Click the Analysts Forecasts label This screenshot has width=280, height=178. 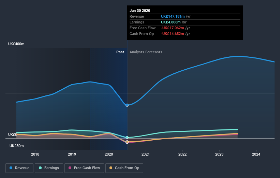point(146,52)
